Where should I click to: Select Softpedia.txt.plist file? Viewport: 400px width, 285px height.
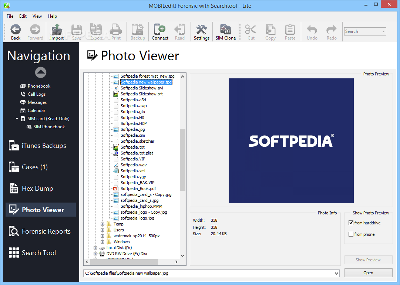pyautogui.click(x=137, y=153)
